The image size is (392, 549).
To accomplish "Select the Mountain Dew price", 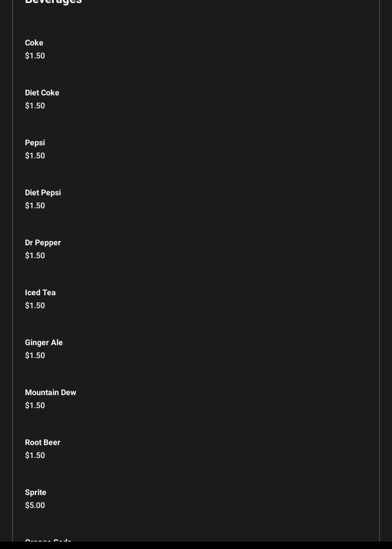I will tap(35, 406).
